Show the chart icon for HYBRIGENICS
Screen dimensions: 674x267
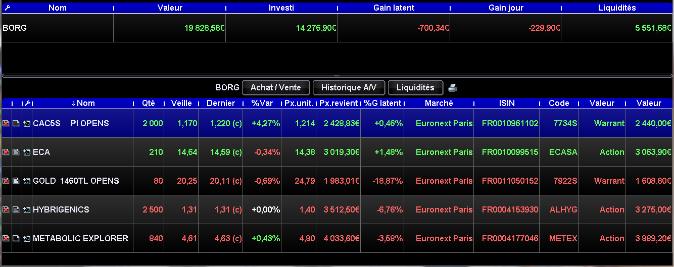[27, 210]
